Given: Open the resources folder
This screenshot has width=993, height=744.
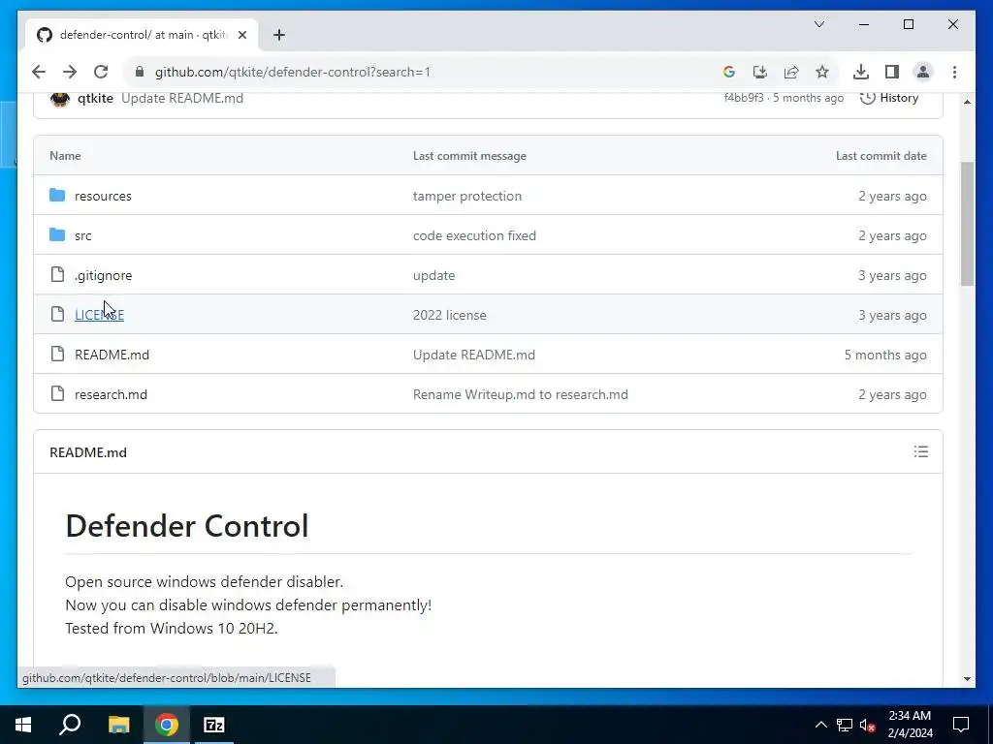Looking at the screenshot, I should tap(103, 196).
